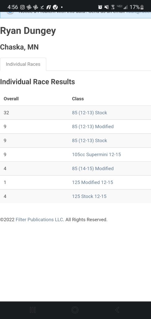Open the 125 Modified 12-15 class link
This screenshot has width=151, height=319.
92,182
